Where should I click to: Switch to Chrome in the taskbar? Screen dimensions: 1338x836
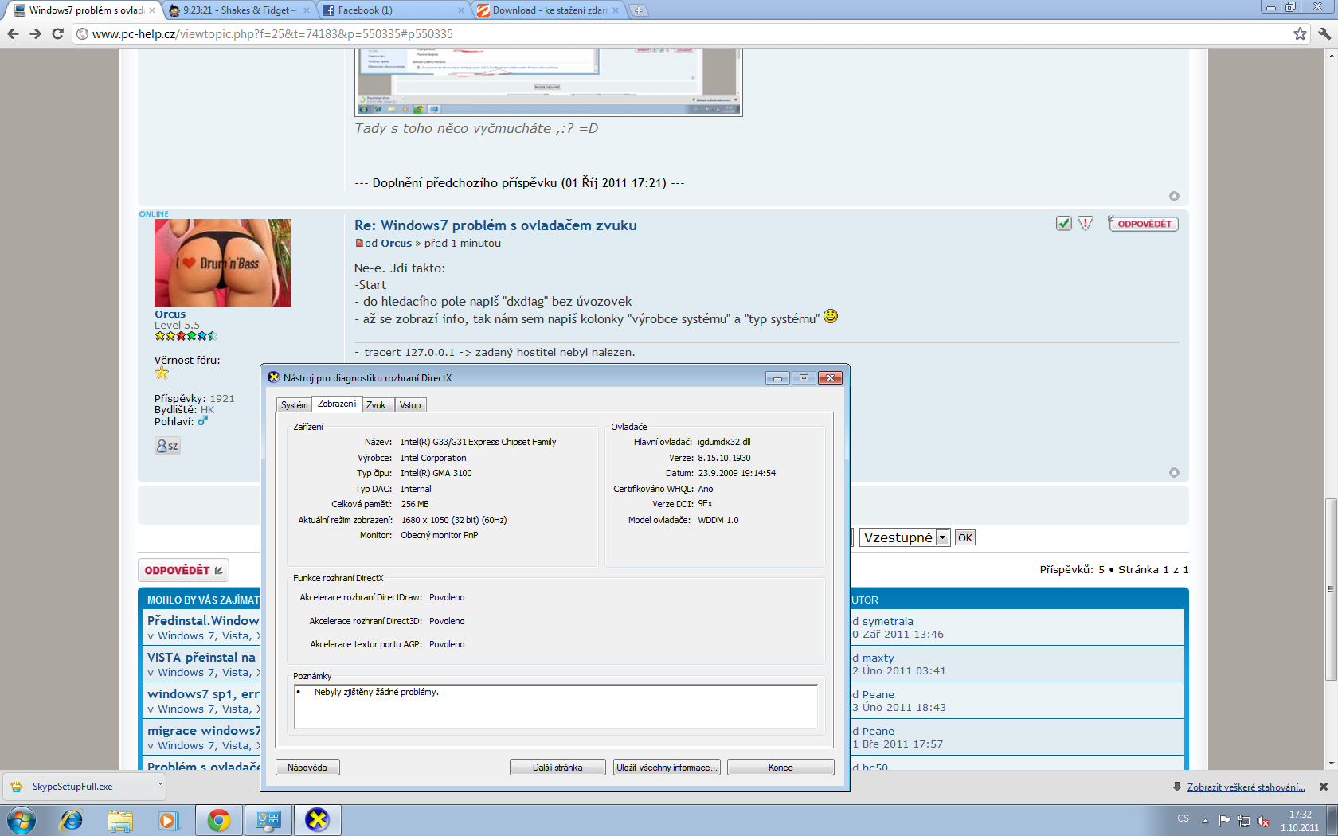(x=219, y=820)
